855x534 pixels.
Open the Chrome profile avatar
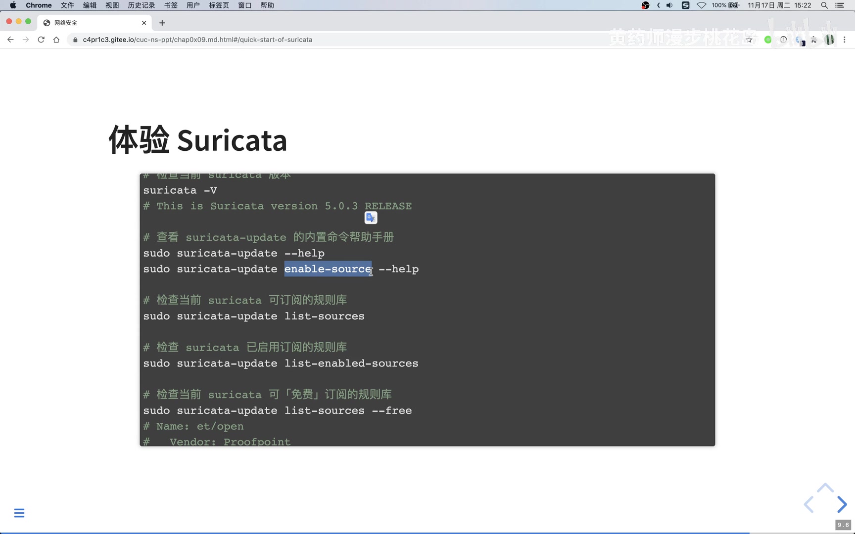point(830,40)
